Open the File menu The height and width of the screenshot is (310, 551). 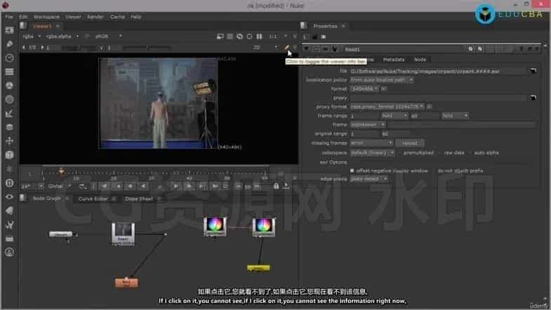point(9,17)
